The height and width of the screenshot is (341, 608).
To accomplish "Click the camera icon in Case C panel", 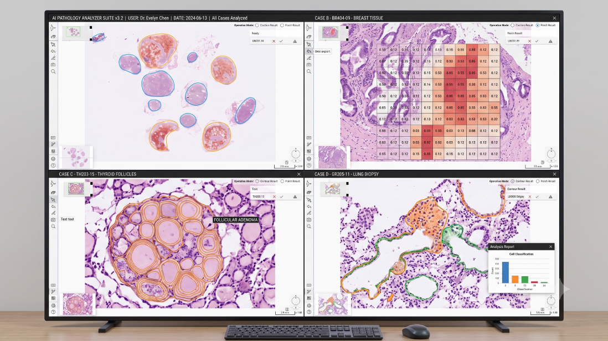I will tap(53, 220).
